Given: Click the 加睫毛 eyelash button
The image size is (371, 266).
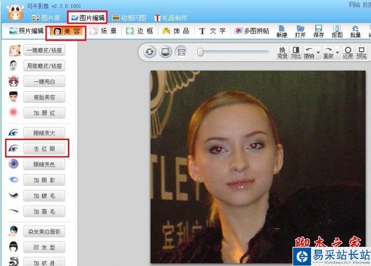Looking at the screenshot, I should pyautogui.click(x=44, y=196).
